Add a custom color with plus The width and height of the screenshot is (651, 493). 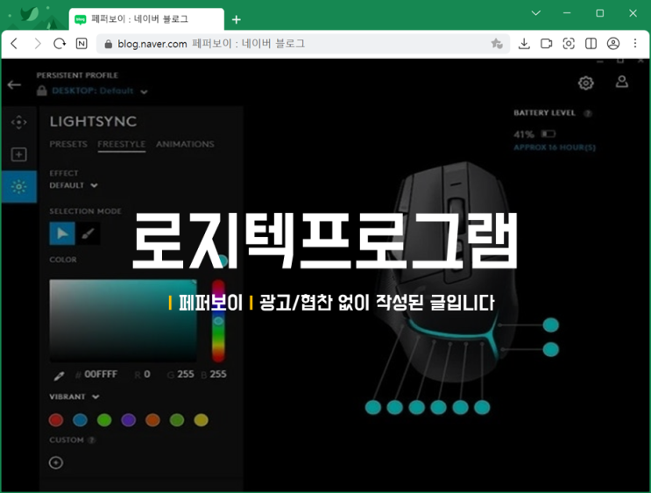[x=56, y=462]
